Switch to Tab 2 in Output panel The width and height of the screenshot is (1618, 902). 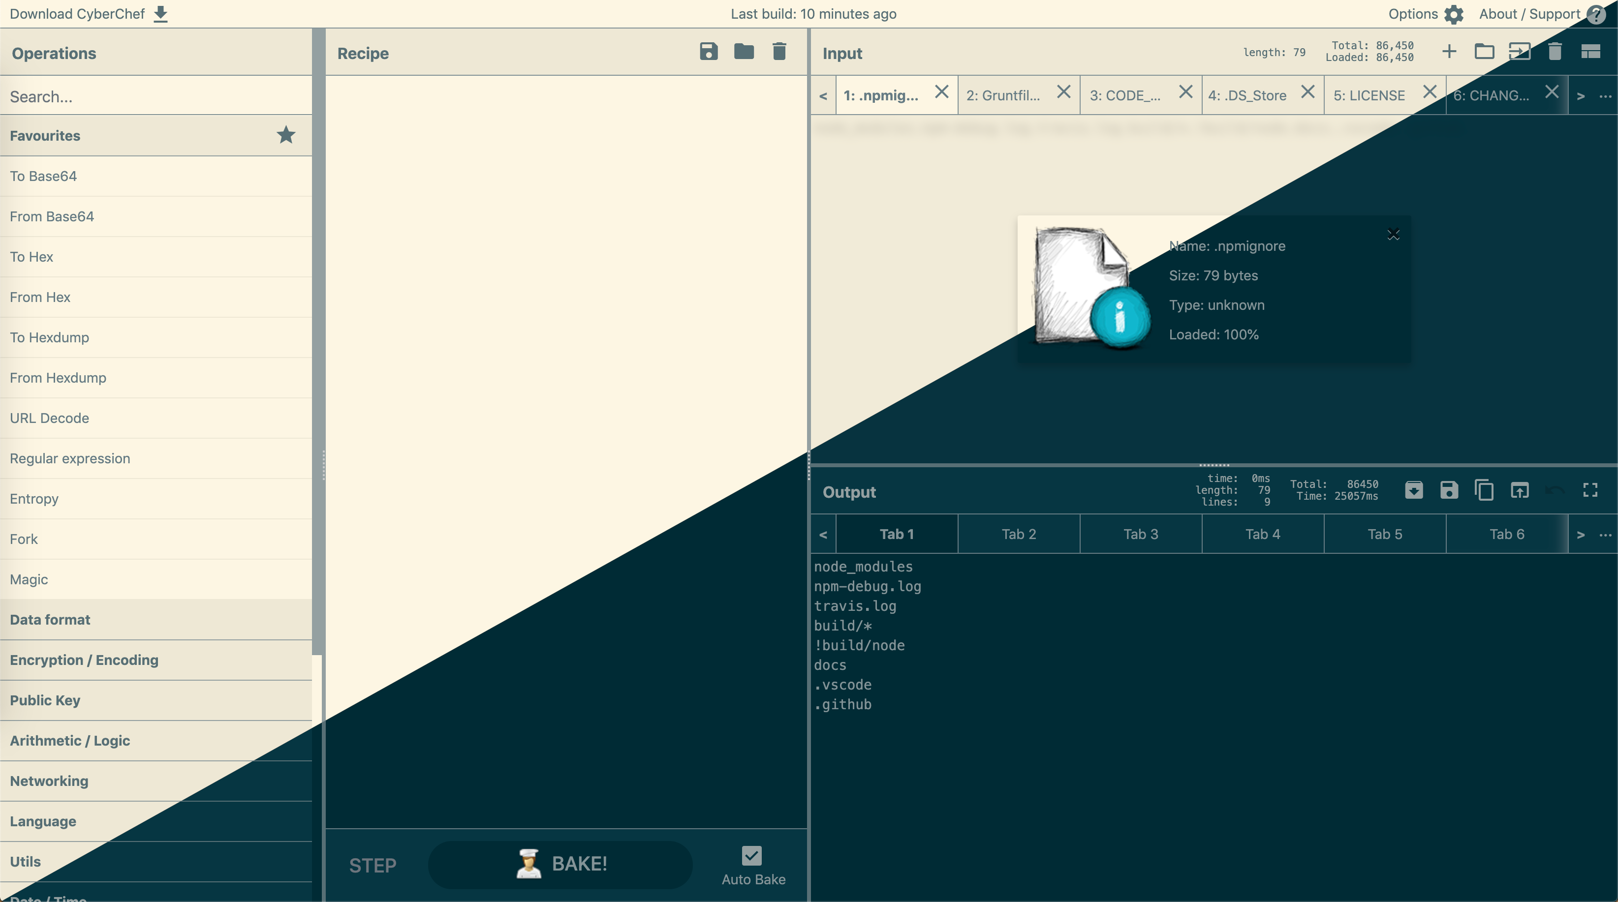pyautogui.click(x=1019, y=533)
